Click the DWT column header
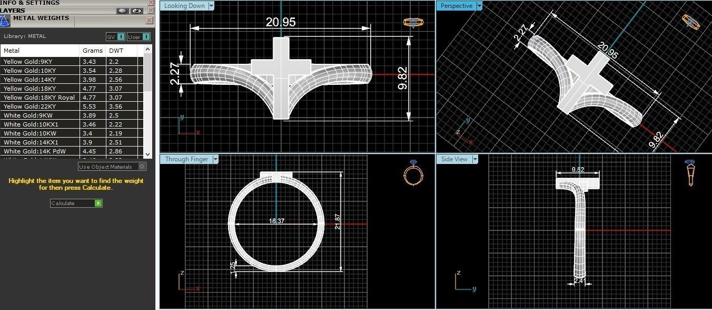 click(x=122, y=51)
